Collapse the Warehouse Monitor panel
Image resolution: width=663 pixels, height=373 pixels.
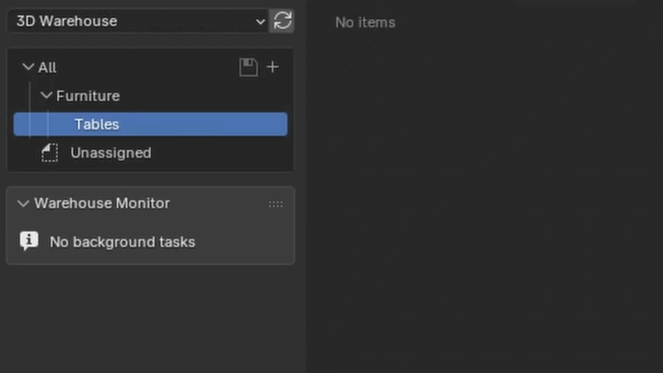(x=23, y=204)
